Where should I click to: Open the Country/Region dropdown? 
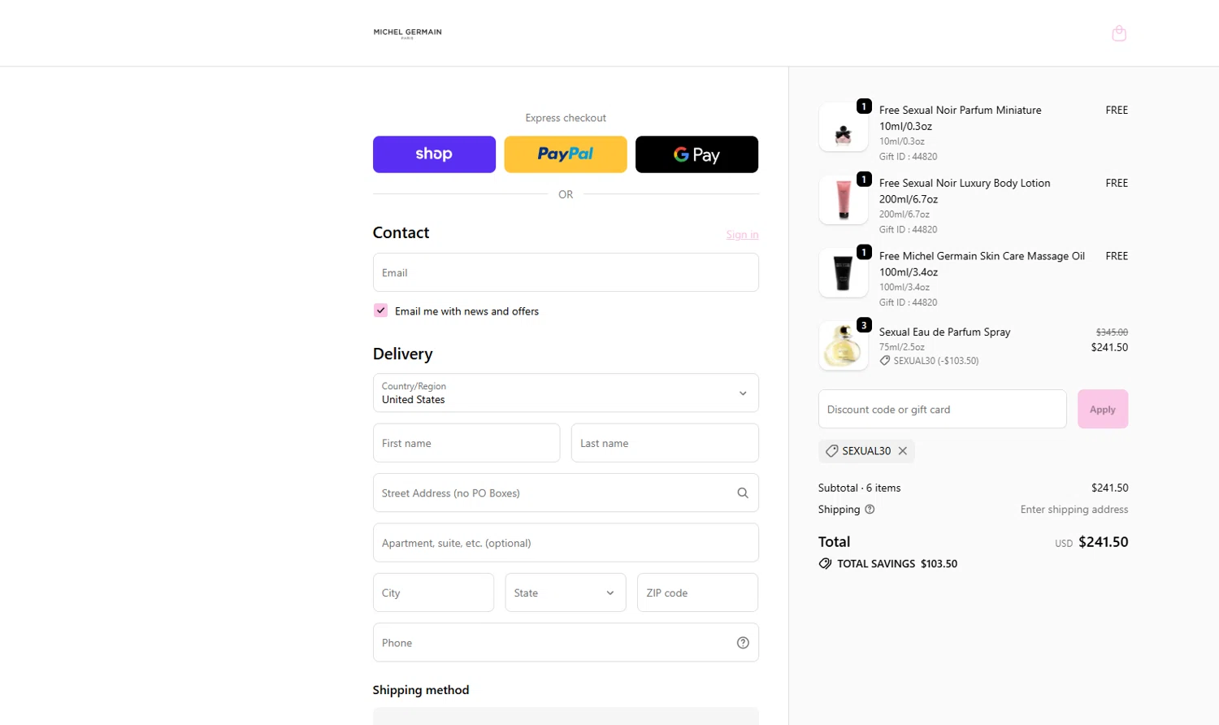[x=566, y=393]
